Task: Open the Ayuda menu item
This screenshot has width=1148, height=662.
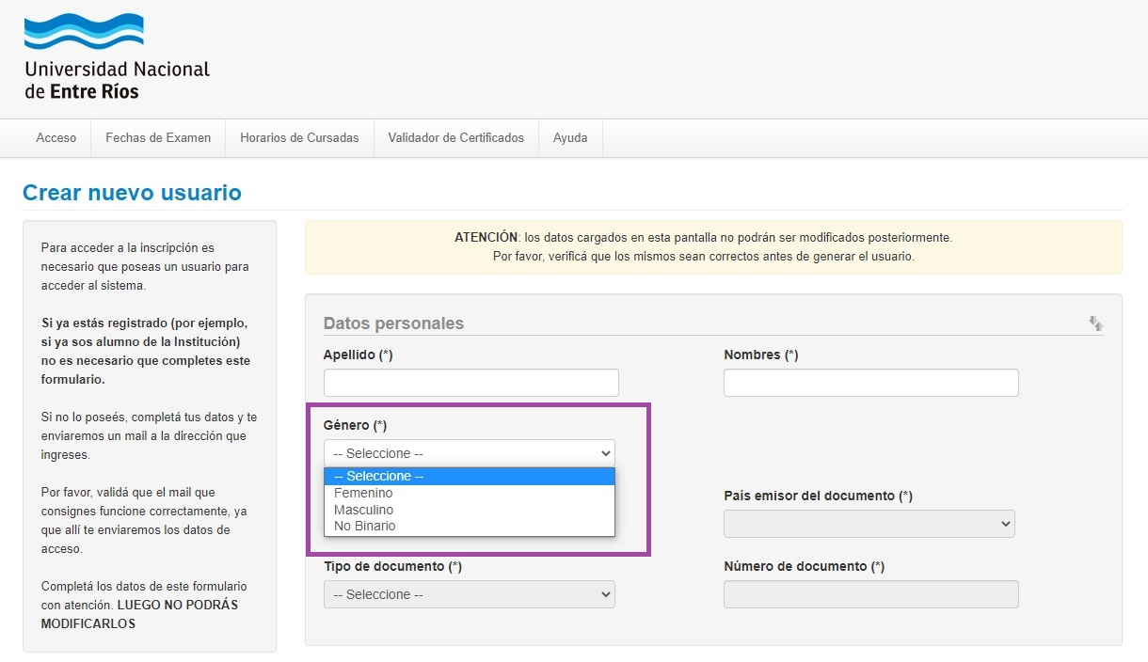Action: tap(570, 138)
